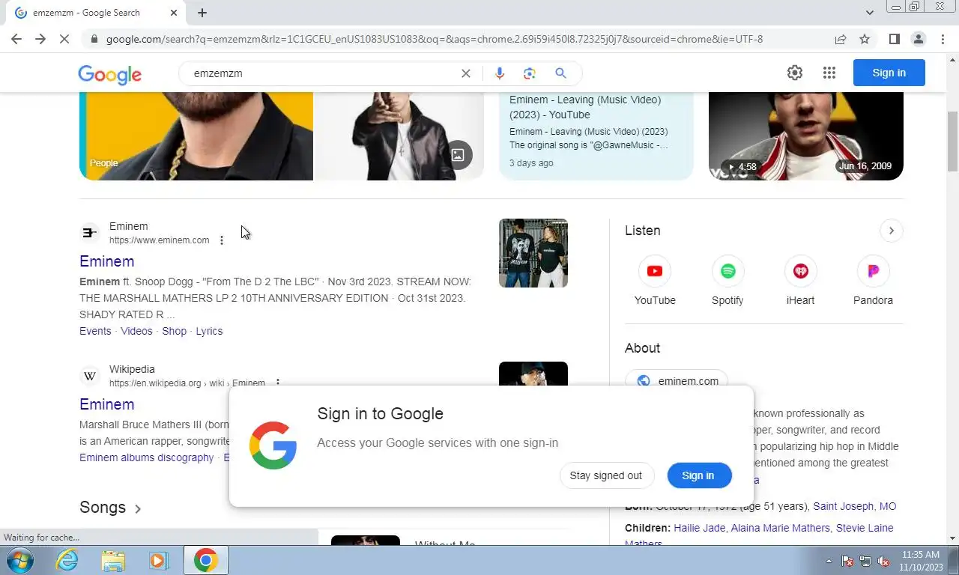Clear the search box text
This screenshot has height=575, width=959.
point(466,73)
